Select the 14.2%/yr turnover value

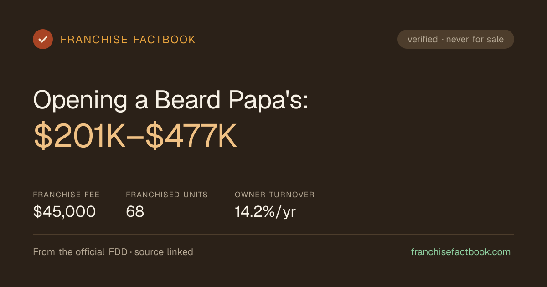tap(265, 211)
